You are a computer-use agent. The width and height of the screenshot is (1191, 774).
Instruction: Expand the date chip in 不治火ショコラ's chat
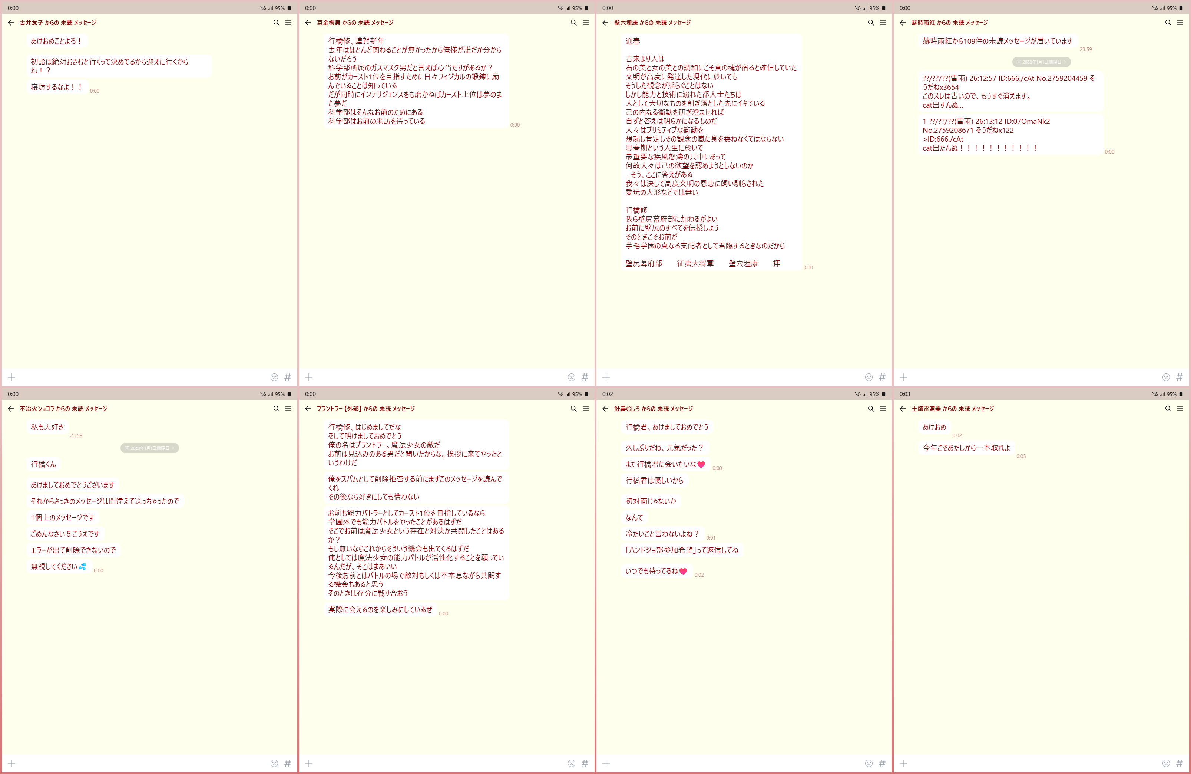point(150,448)
